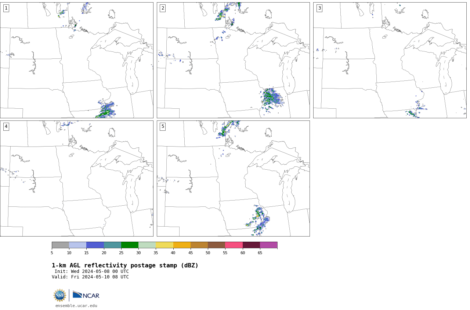Select the blue 15-20 dBZ swatch
The width and height of the screenshot is (470, 310).
pyautogui.click(x=95, y=245)
